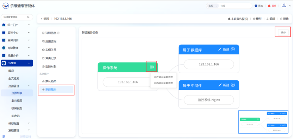Click the info icon beside 详细信息
The image size is (293, 139).
coord(58,33)
